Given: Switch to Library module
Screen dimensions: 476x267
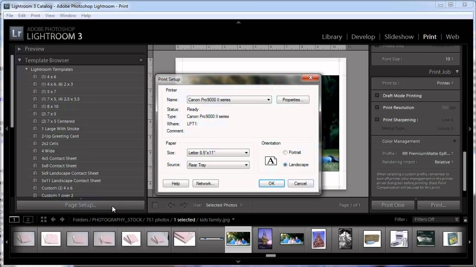Looking at the screenshot, I should click(332, 37).
